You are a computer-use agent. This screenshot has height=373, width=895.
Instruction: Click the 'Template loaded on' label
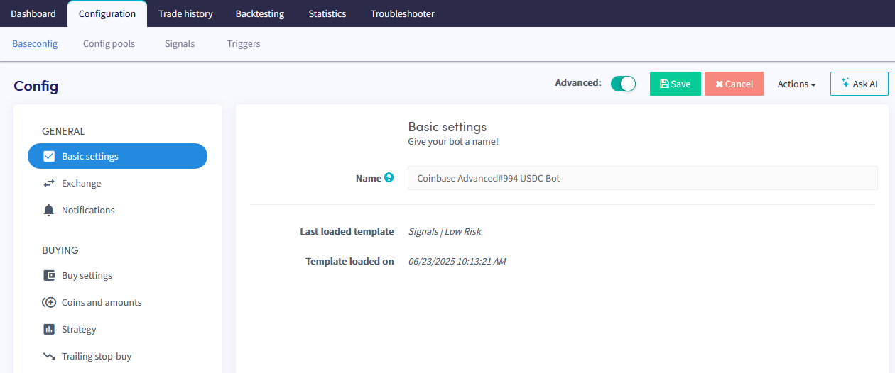349,261
